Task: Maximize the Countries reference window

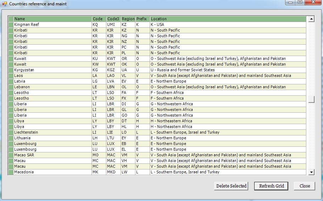Action: 300,2
